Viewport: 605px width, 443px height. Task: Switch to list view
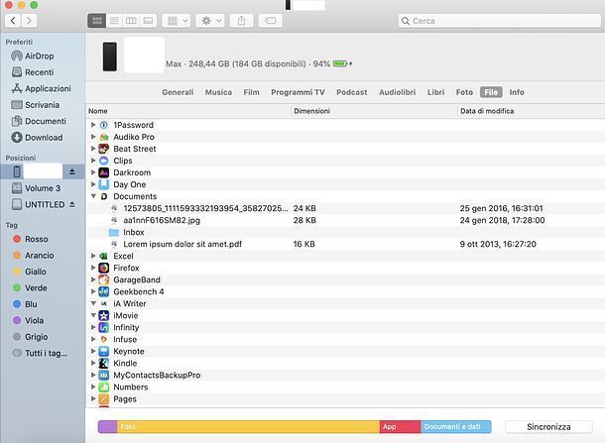tap(114, 21)
